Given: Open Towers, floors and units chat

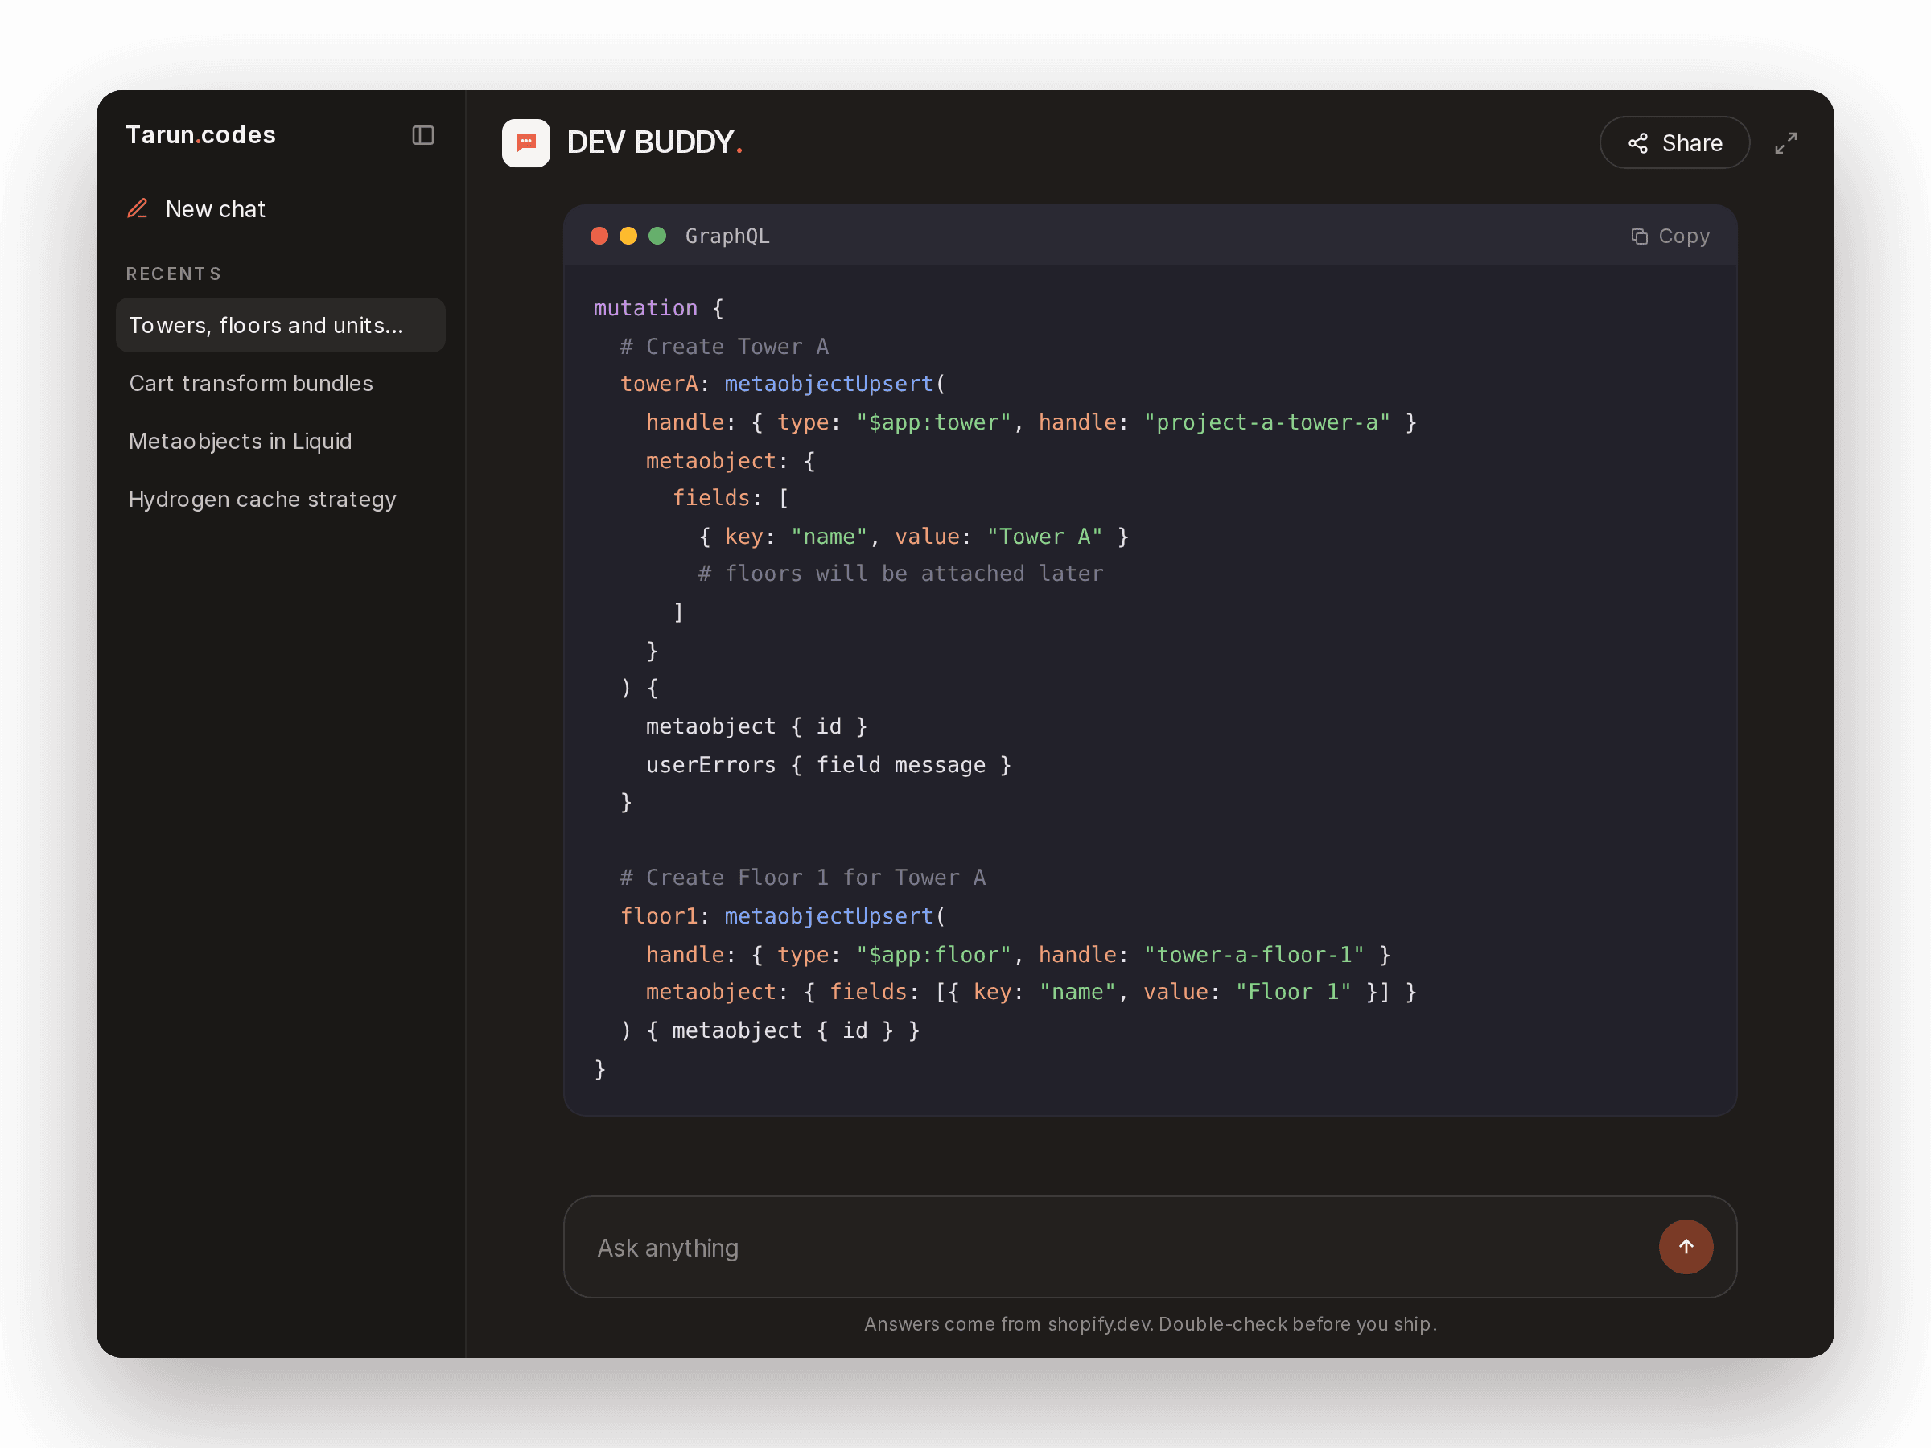Looking at the screenshot, I should (x=280, y=325).
